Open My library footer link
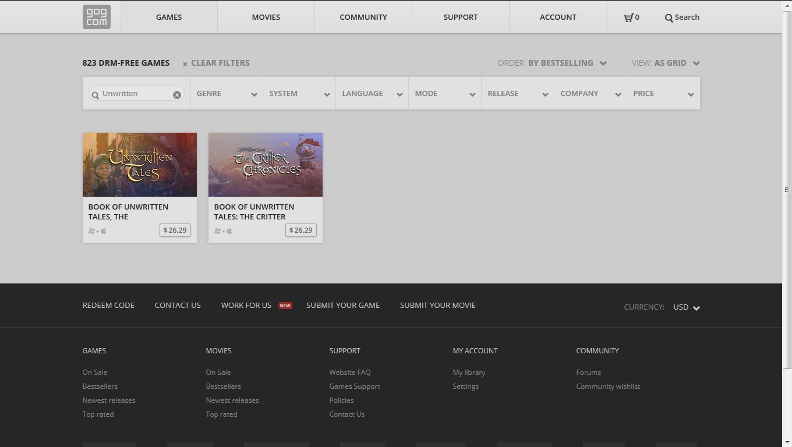Viewport: 792px width, 447px height. [x=469, y=372]
